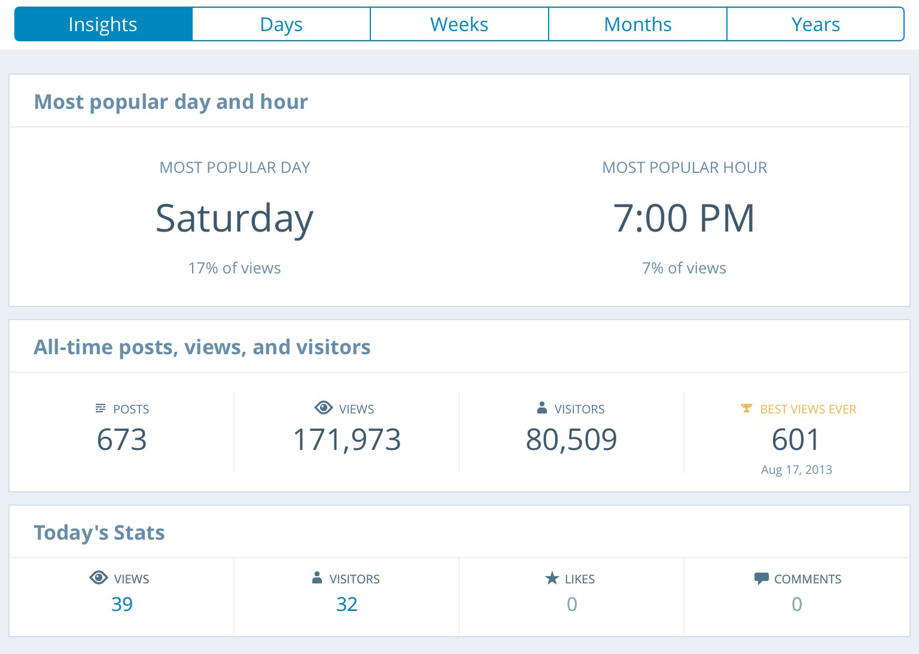Screen dimensions: 919x654
Task: Click the all-time visitors person icon
Action: [x=542, y=408]
